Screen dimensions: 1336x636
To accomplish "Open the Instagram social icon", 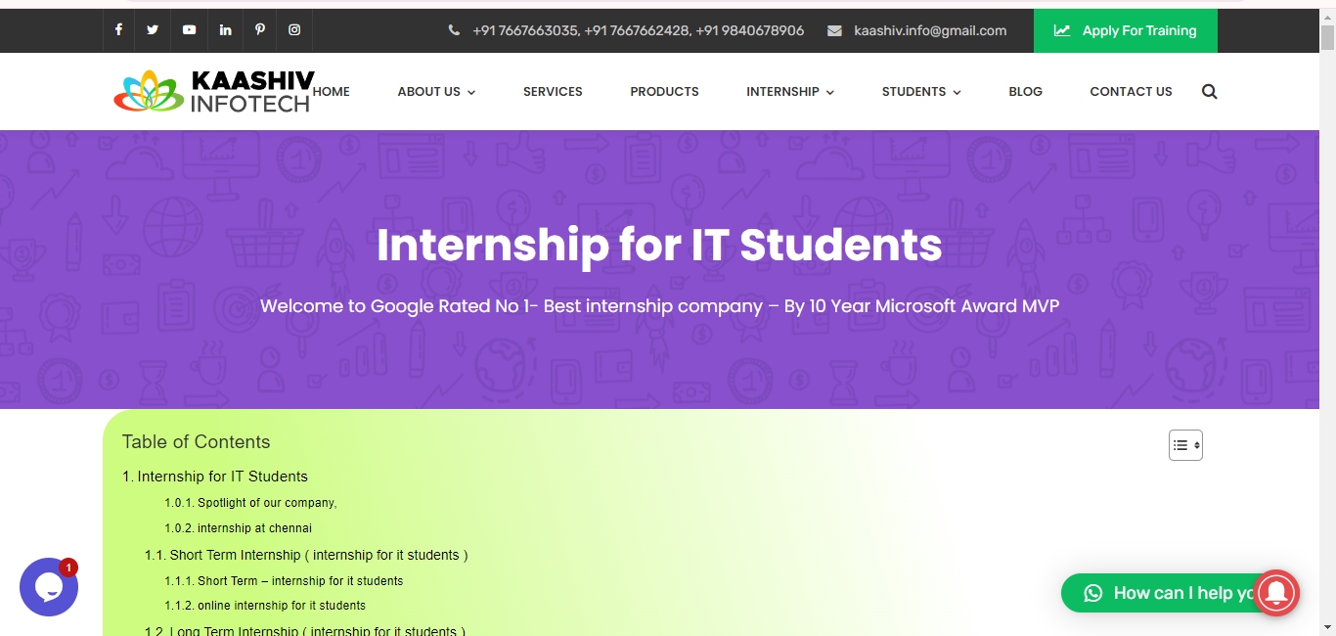I will (x=294, y=30).
